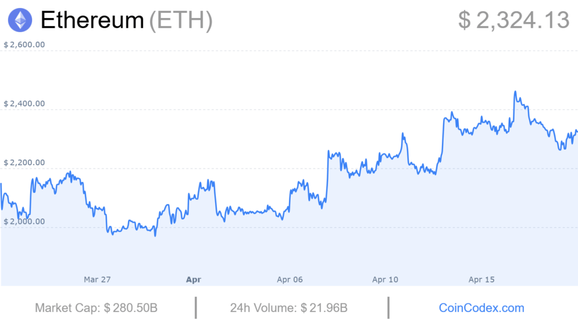Click the $2,324.13 current price
The height and width of the screenshot is (326, 578).
click(514, 20)
